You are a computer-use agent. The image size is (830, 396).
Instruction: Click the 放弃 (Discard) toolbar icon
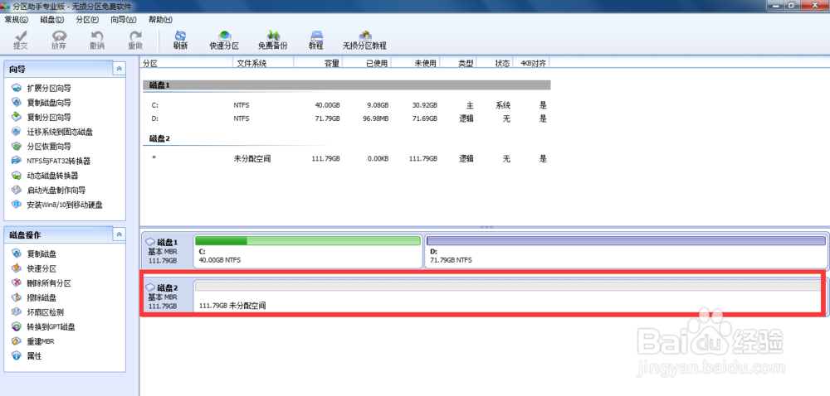pyautogui.click(x=59, y=40)
